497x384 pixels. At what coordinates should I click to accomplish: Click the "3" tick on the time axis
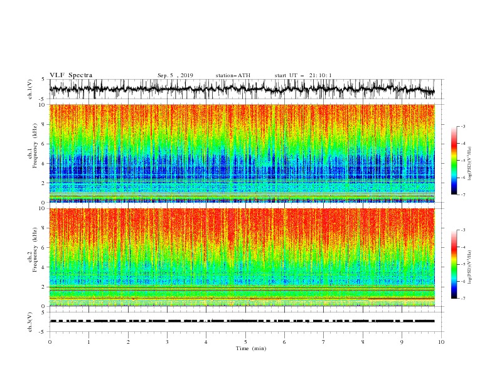(167, 342)
